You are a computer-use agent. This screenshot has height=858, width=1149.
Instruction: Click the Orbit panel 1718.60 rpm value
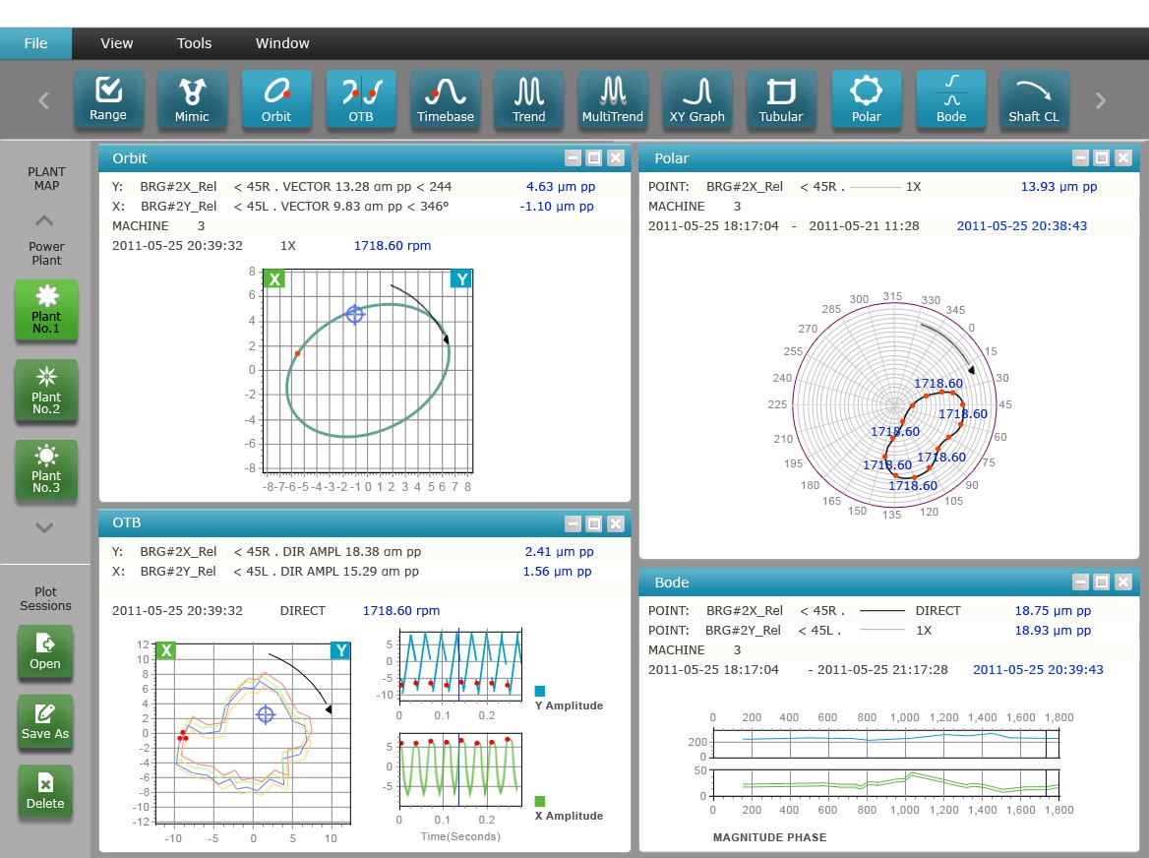point(393,245)
